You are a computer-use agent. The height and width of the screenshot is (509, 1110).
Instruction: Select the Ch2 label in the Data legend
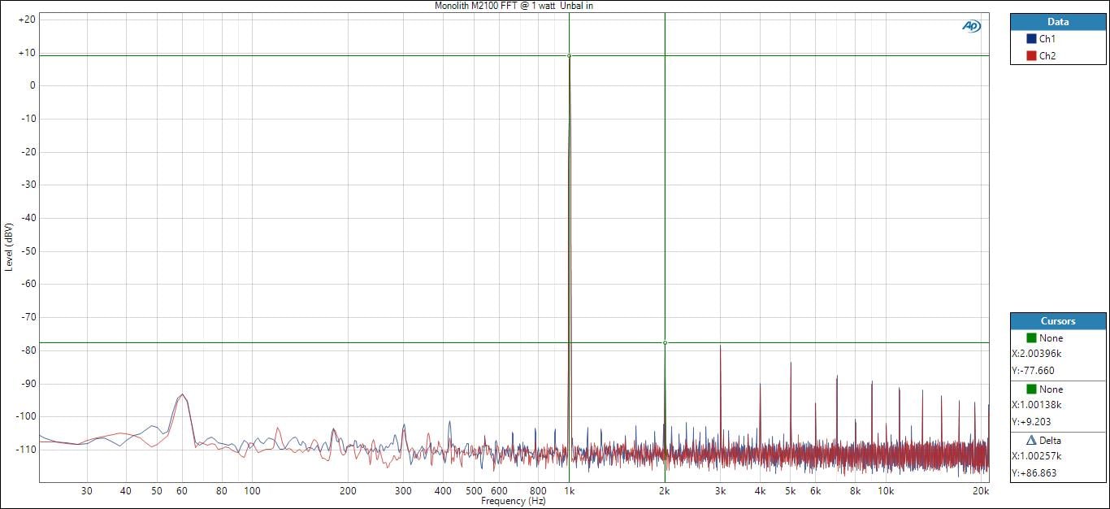[x=1047, y=56]
